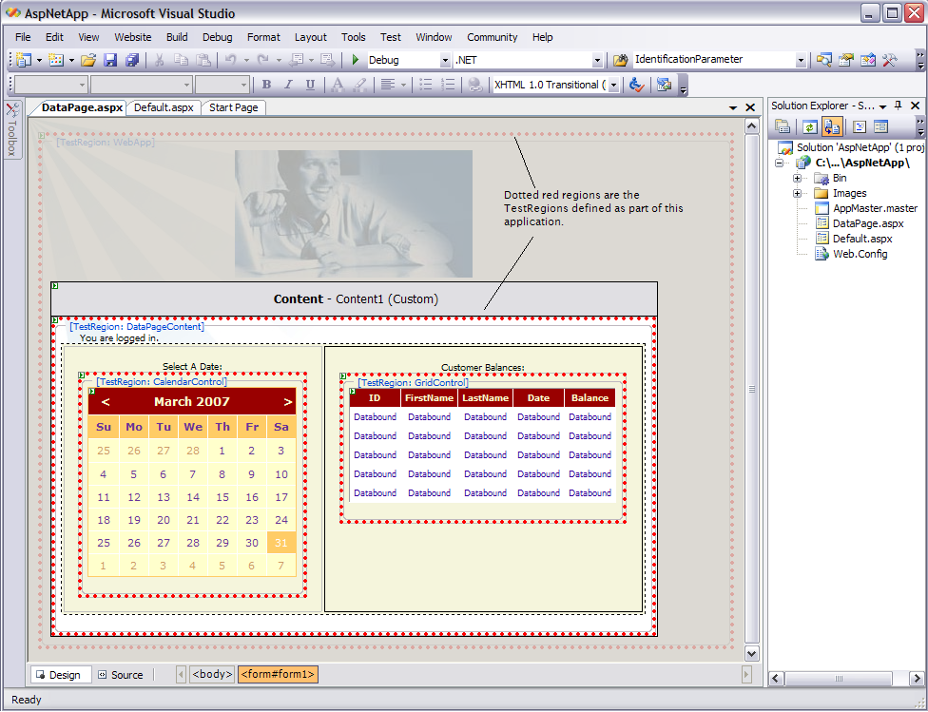The image size is (928, 712).
Task: Open the File menu
Action: coord(23,37)
